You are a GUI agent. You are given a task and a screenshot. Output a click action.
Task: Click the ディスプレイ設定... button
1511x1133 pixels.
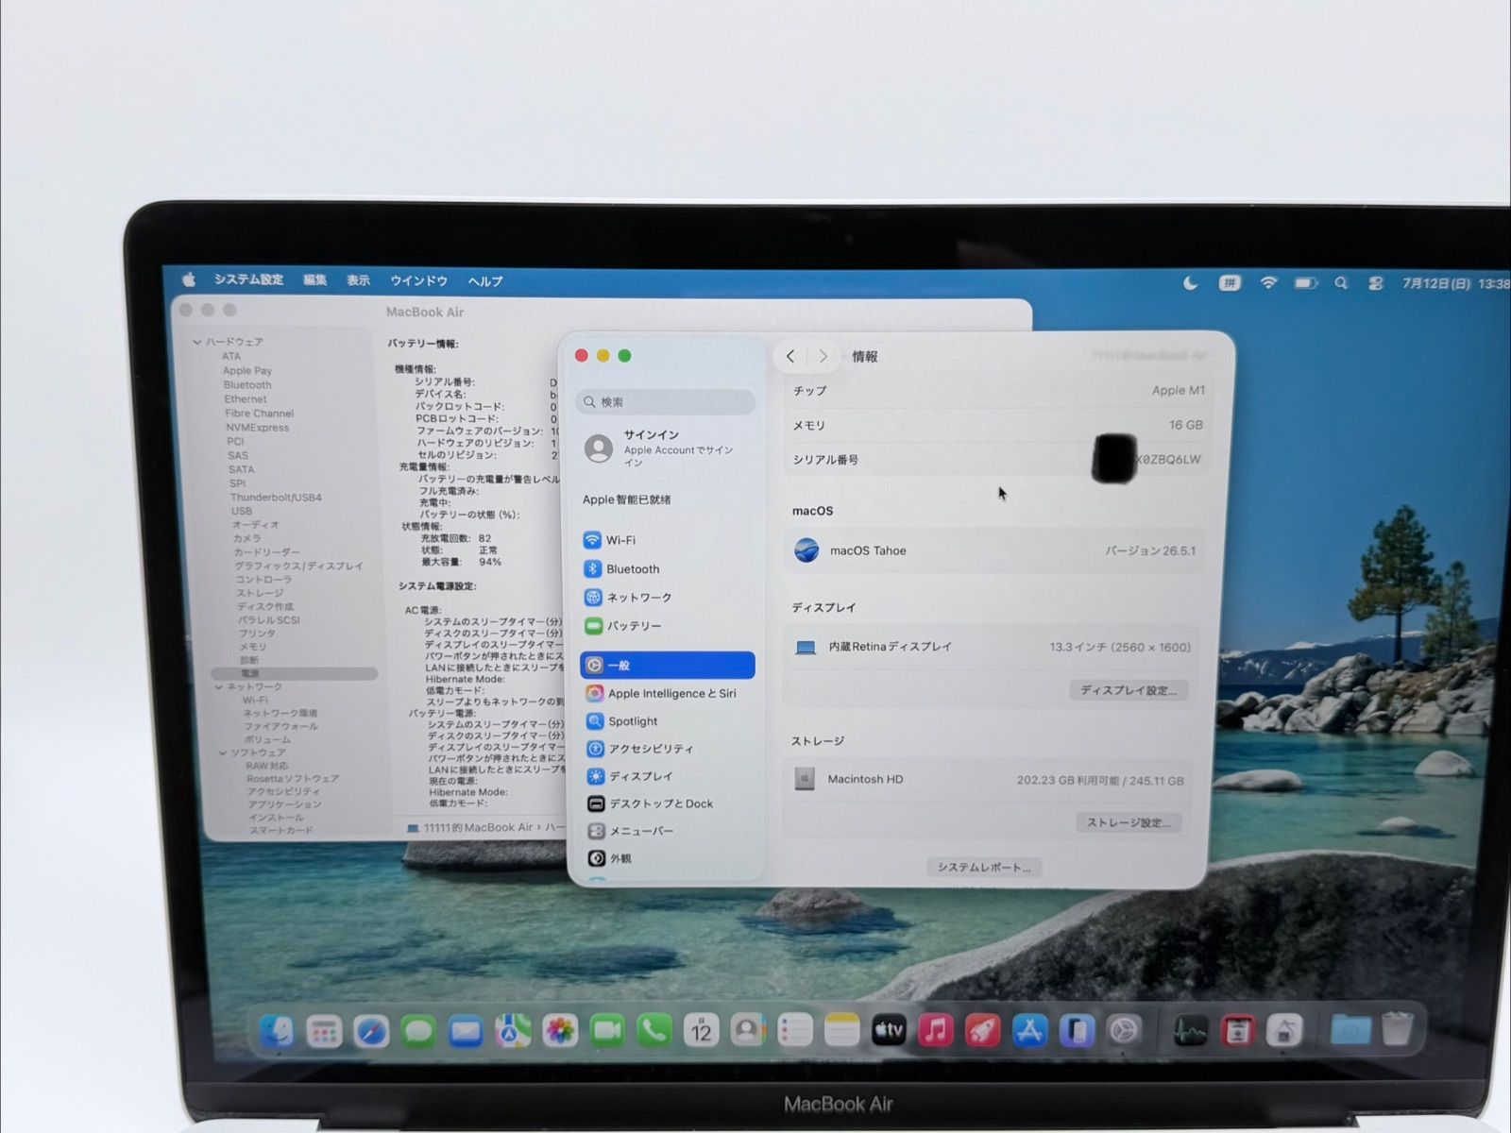1129,690
